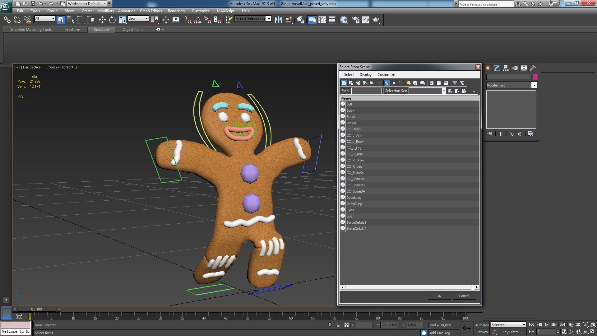This screenshot has height=336, width=597.
Task: Open the Workspace Default dropdown
Action: [x=87, y=4]
